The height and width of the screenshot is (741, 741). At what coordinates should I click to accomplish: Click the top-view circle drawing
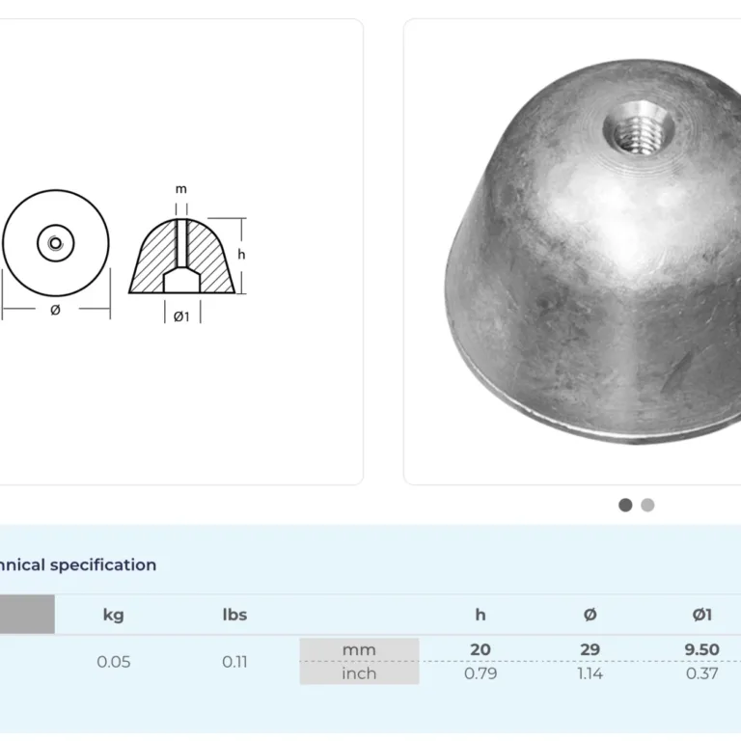click(55, 242)
